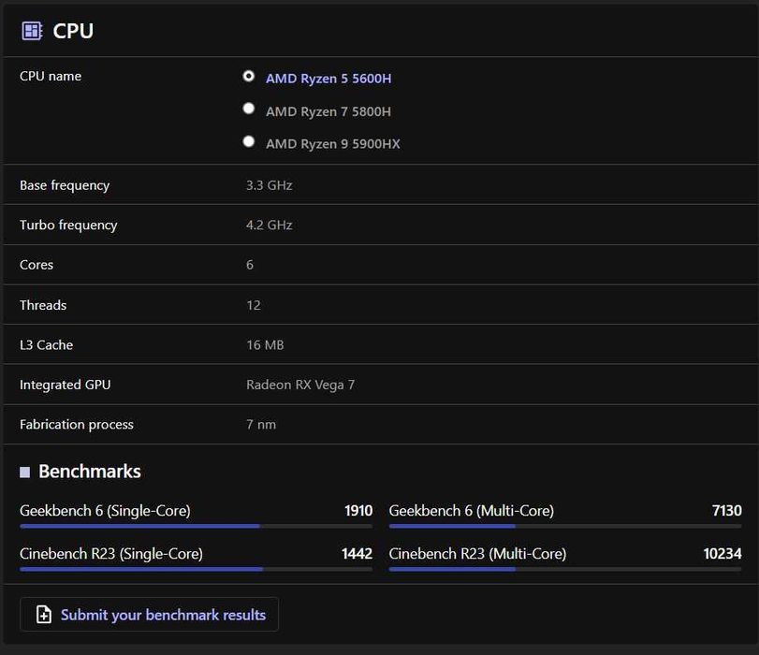Click the 16 MB value
759x655 pixels.
coord(265,344)
